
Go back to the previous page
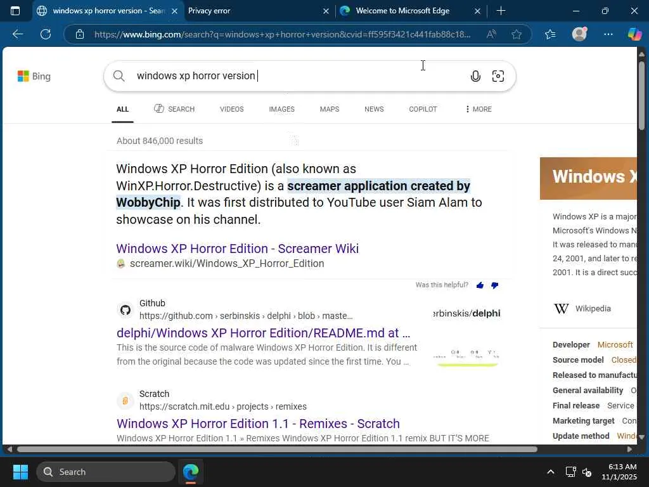(18, 34)
